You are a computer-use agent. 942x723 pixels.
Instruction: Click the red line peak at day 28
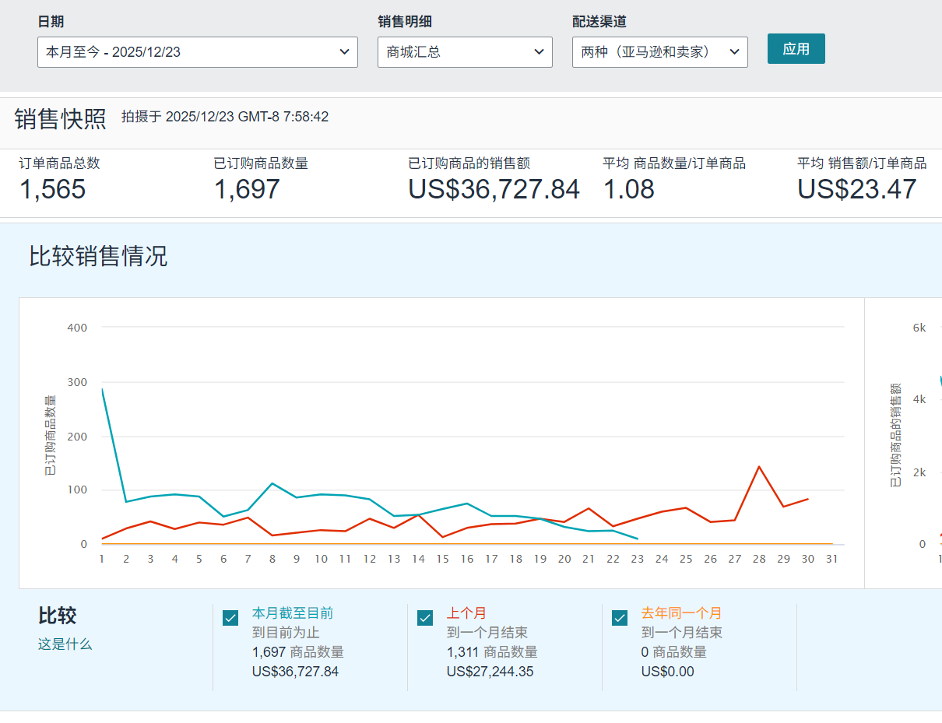(x=759, y=467)
